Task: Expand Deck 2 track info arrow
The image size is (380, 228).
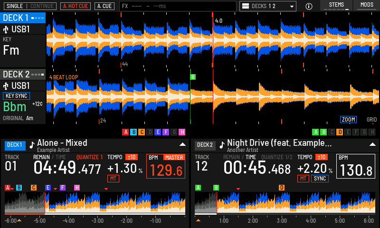Action: tap(372, 144)
